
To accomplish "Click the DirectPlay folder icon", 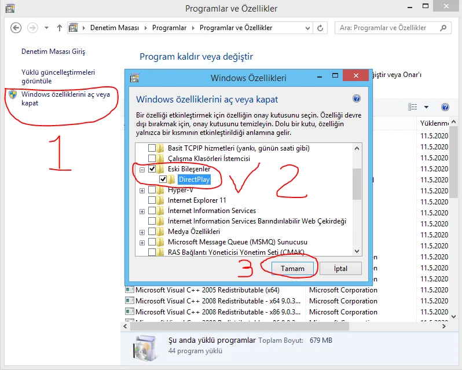I will 171,179.
